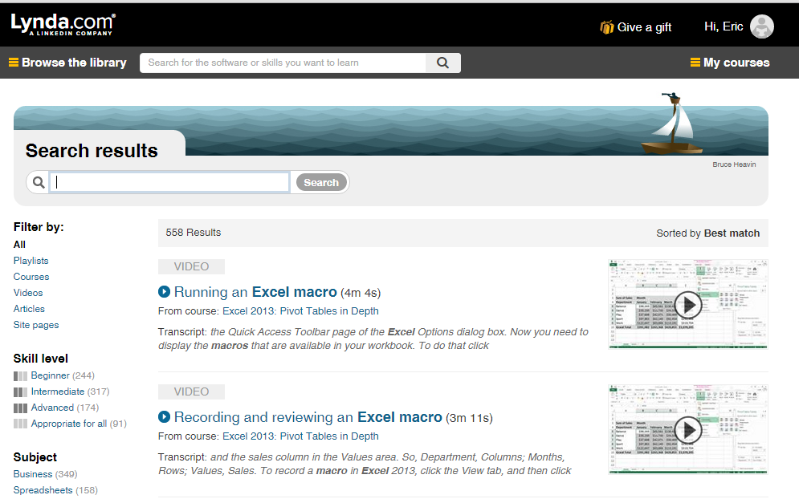
Task: Click the magnifier button in the top search bar
Action: [442, 63]
